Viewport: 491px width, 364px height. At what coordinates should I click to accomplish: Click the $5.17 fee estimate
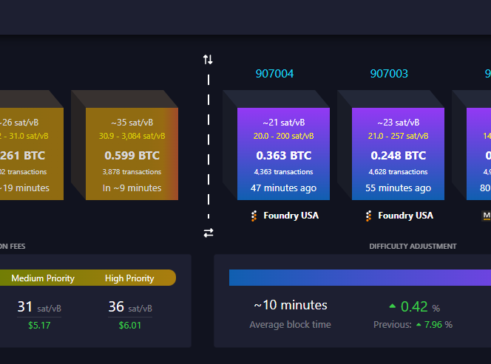click(x=39, y=325)
